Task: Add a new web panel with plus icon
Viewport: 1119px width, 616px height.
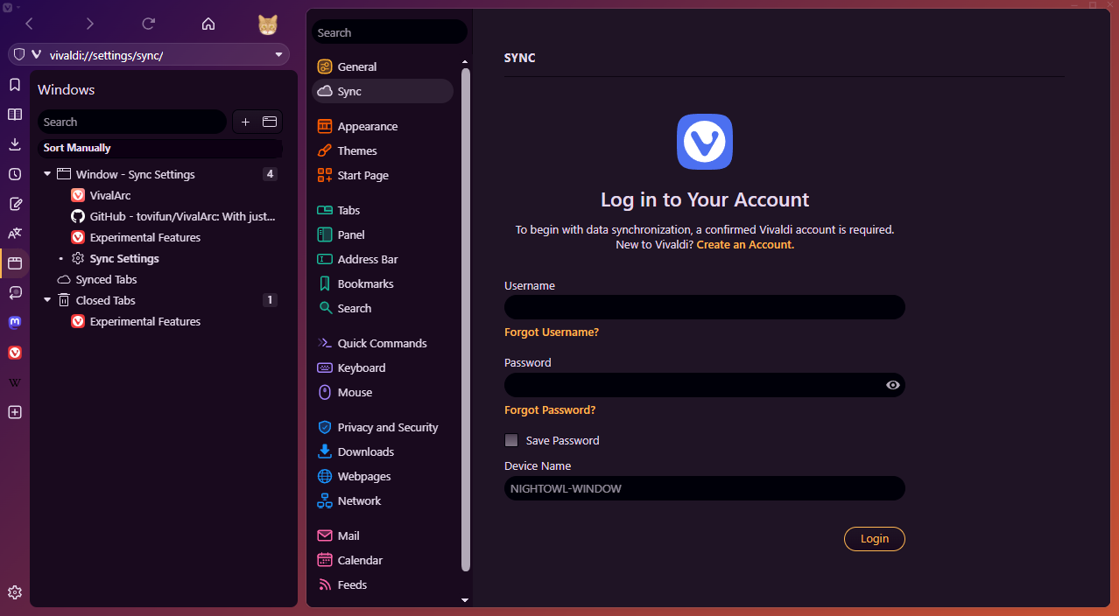Action: [15, 412]
